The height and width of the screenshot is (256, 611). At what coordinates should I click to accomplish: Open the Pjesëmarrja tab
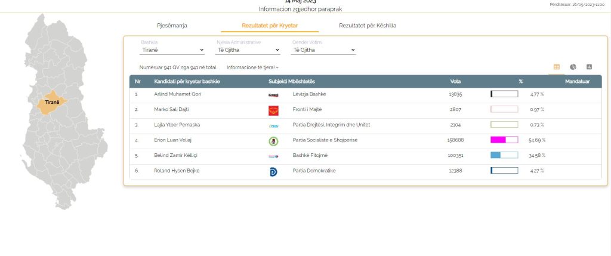172,26
